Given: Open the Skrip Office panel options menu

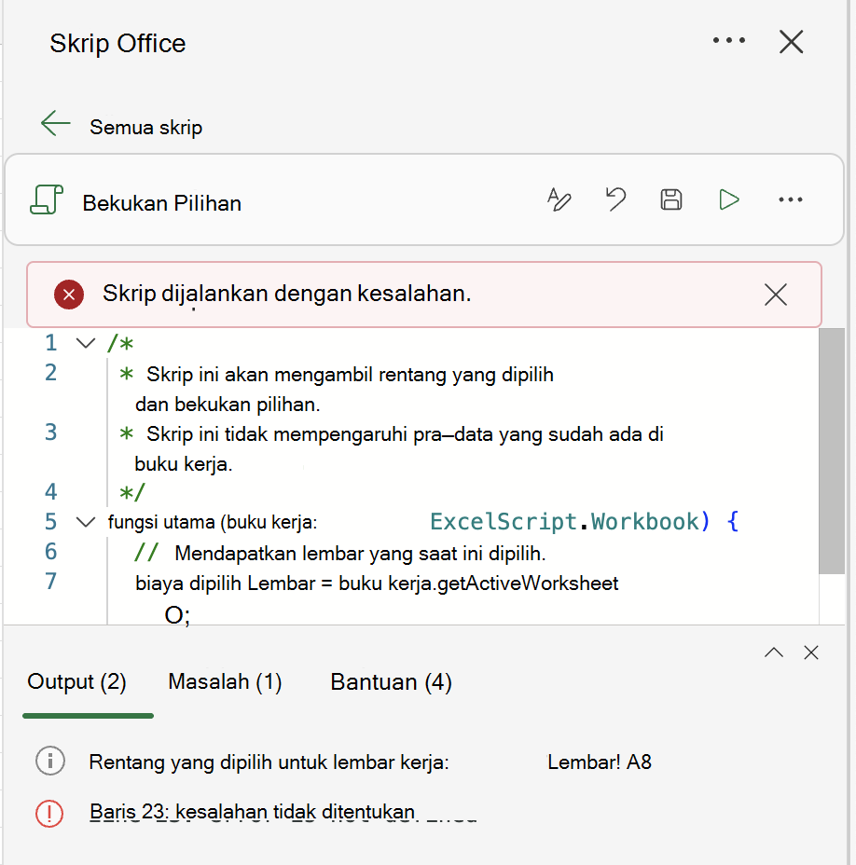Looking at the screenshot, I should [728, 40].
